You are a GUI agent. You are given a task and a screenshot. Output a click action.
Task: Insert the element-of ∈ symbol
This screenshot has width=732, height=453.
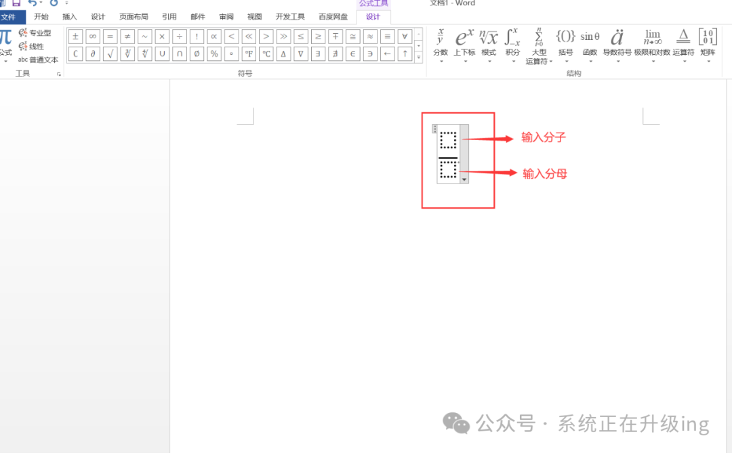(x=353, y=53)
